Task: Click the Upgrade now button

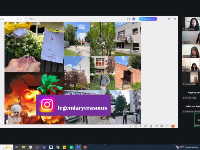Action: (148, 19)
